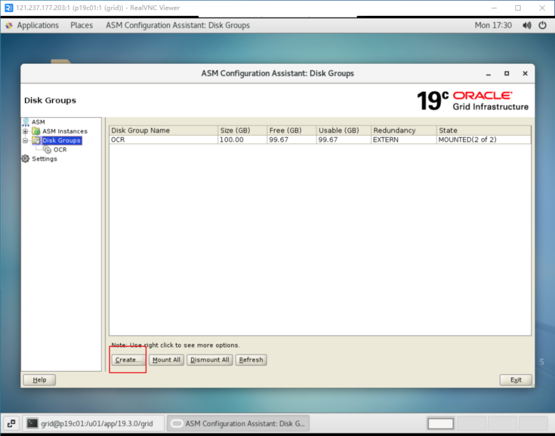This screenshot has width=555, height=436.
Task: Click the Exit button
Action: pyautogui.click(x=515, y=380)
